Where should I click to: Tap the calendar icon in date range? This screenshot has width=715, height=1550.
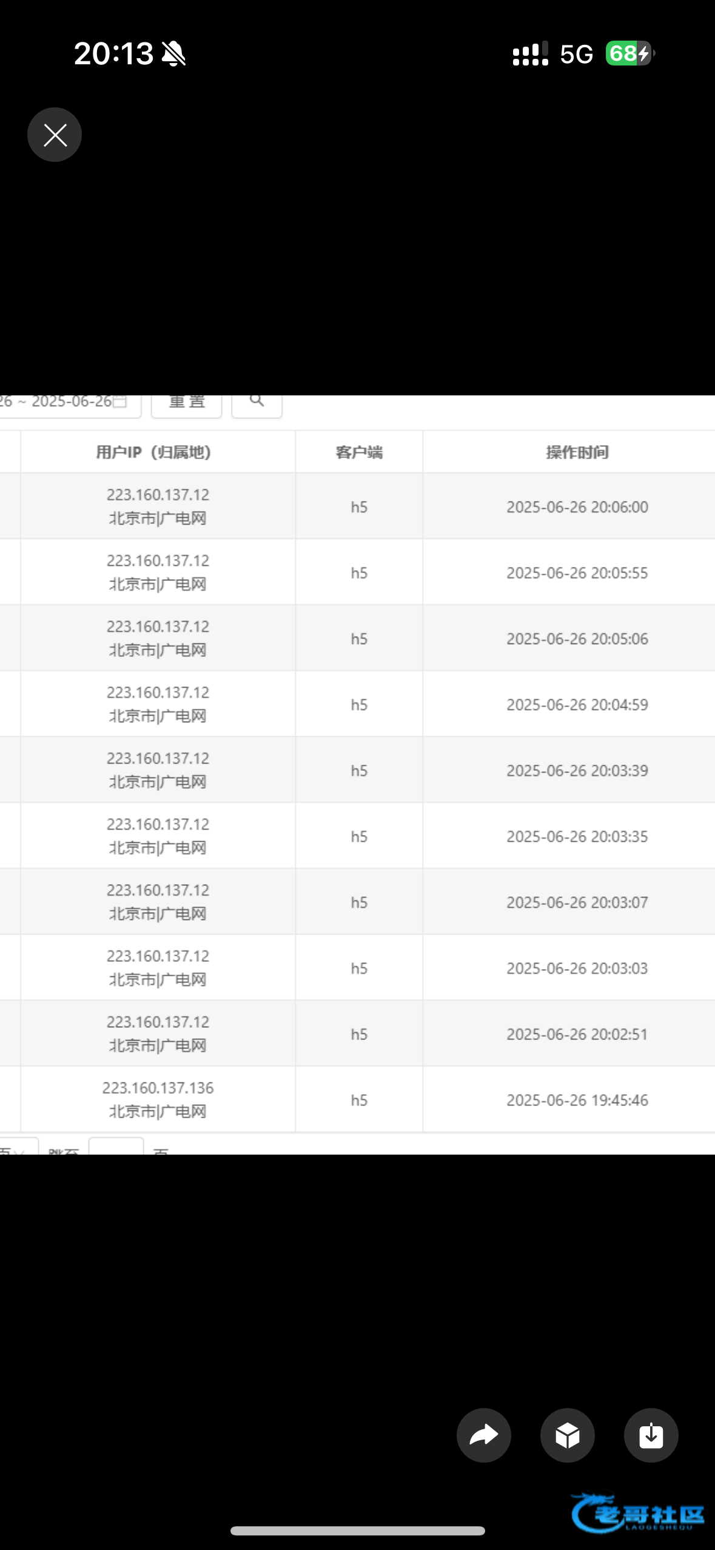coord(119,401)
